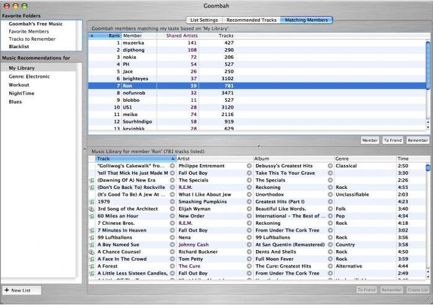Screen dimensions: 433x305
Task: Select the Blacklist folder
Action: pyautogui.click(x=19, y=46)
